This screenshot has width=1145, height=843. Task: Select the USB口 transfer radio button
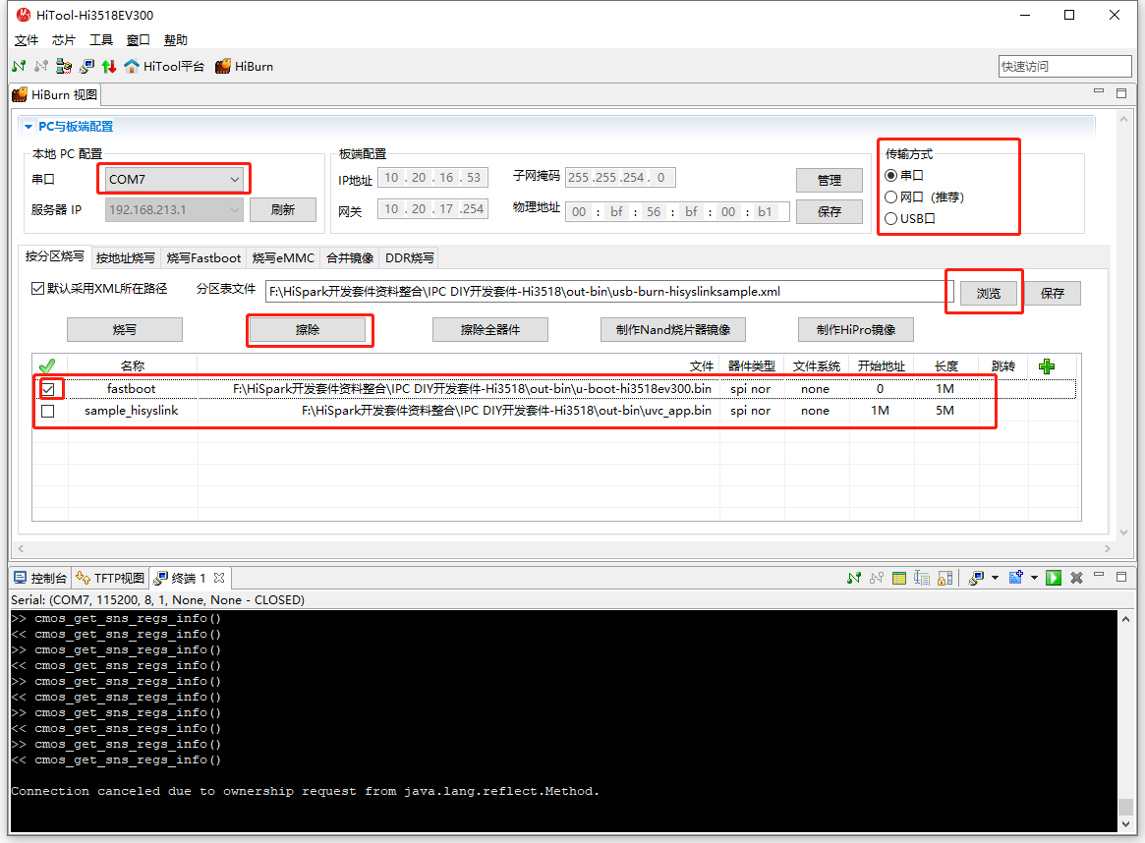[x=890, y=218]
